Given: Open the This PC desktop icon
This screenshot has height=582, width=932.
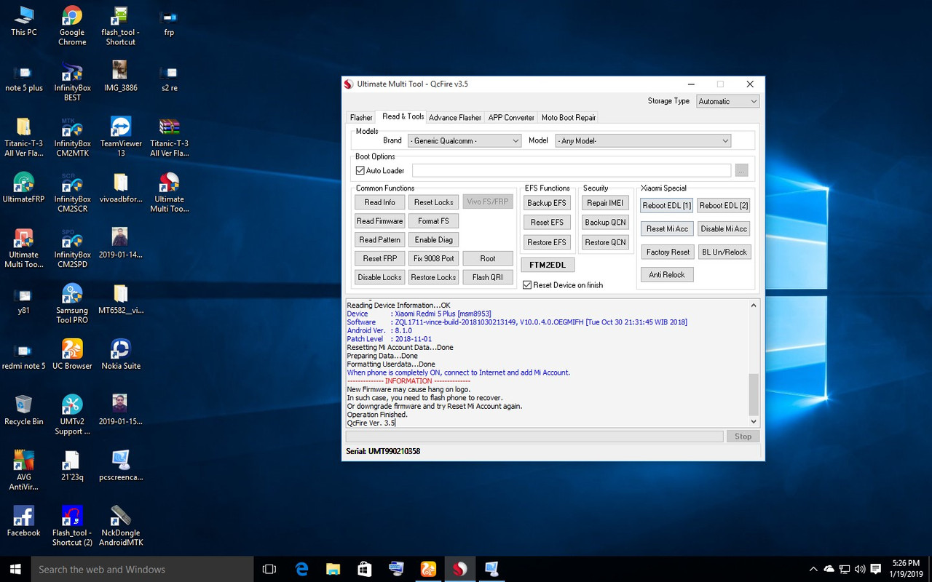Looking at the screenshot, I should click(23, 21).
